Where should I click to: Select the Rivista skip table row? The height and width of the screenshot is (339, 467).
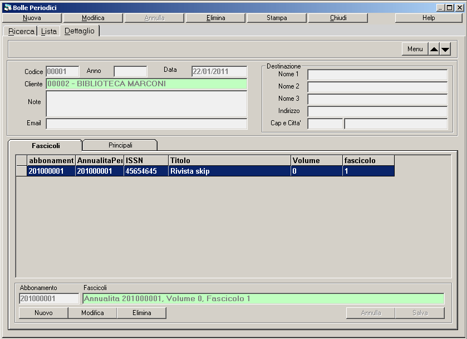(229, 171)
